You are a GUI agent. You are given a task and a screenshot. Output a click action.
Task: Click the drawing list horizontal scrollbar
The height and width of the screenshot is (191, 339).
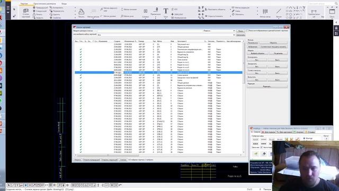(x=108, y=155)
